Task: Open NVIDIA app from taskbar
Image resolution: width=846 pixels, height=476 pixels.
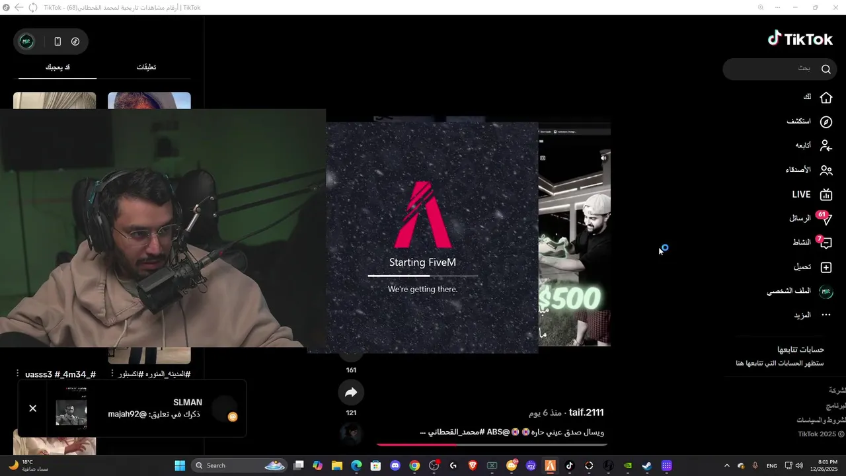Action: pos(628,465)
